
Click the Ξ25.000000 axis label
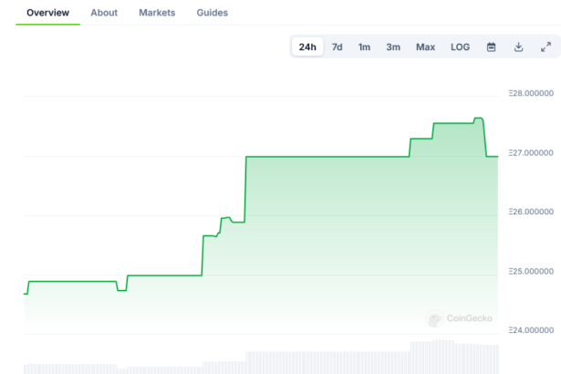[530, 271]
